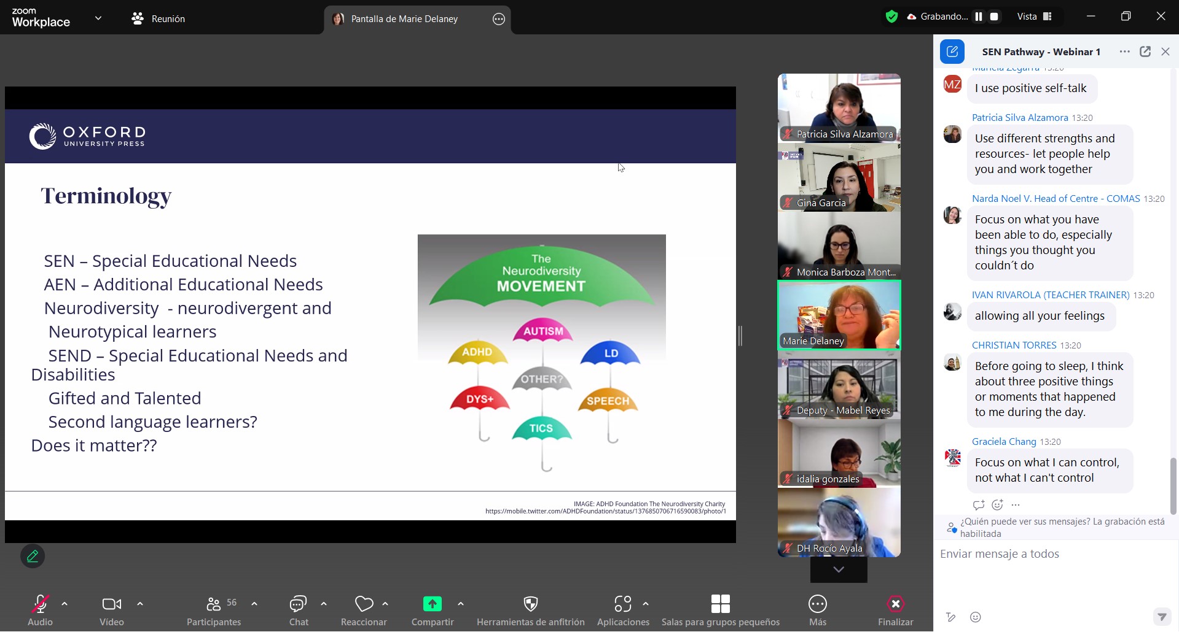
Task: Open screen share more options ellipsis
Action: (499, 19)
